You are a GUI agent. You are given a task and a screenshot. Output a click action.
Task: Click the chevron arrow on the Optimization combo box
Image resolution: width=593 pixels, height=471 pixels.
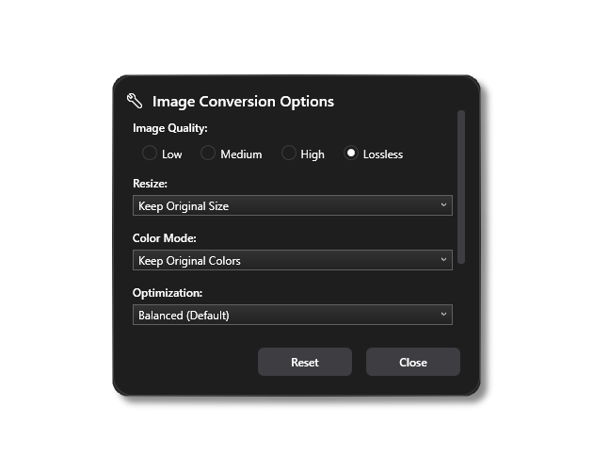pyautogui.click(x=443, y=314)
